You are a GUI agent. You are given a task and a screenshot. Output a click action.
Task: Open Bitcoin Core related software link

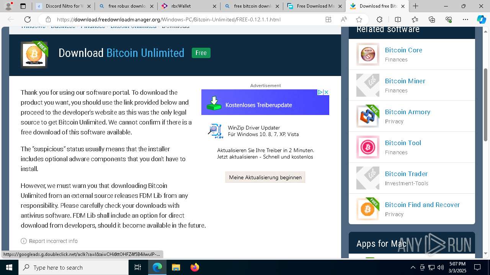point(403,50)
